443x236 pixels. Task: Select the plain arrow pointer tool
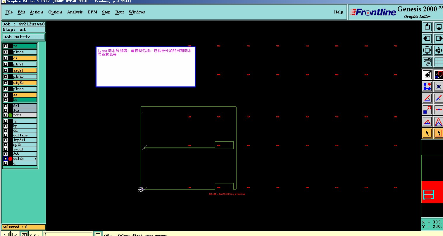pyautogui.click(x=427, y=133)
